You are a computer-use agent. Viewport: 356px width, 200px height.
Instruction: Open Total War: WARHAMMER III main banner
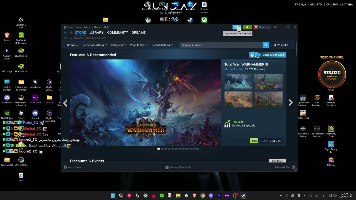click(145, 102)
